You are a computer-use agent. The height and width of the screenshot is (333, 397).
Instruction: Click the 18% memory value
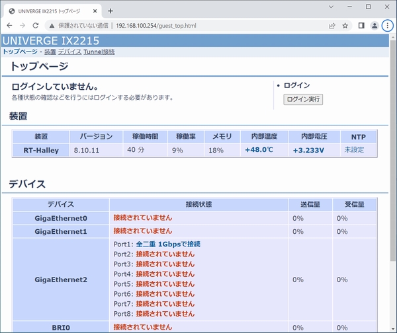pyautogui.click(x=216, y=151)
